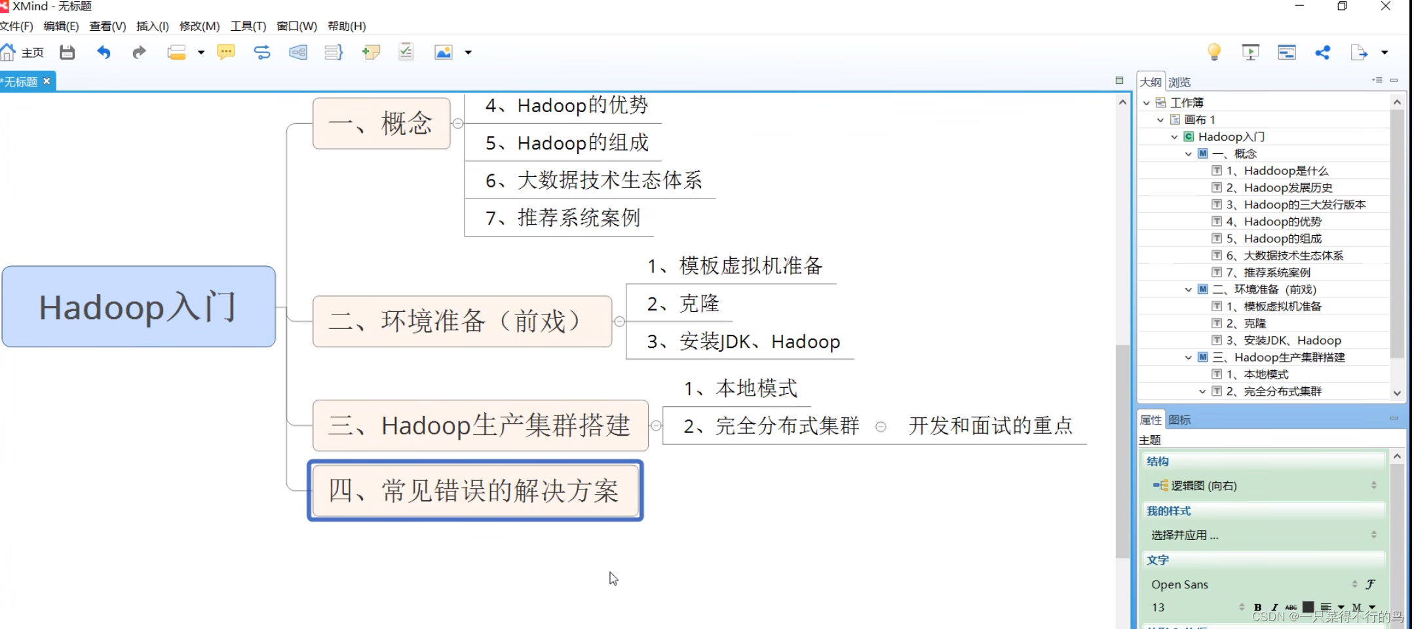Start brainstorm mode with lightbulb icon
Image resolution: width=1414 pixels, height=629 pixels.
tap(1214, 52)
